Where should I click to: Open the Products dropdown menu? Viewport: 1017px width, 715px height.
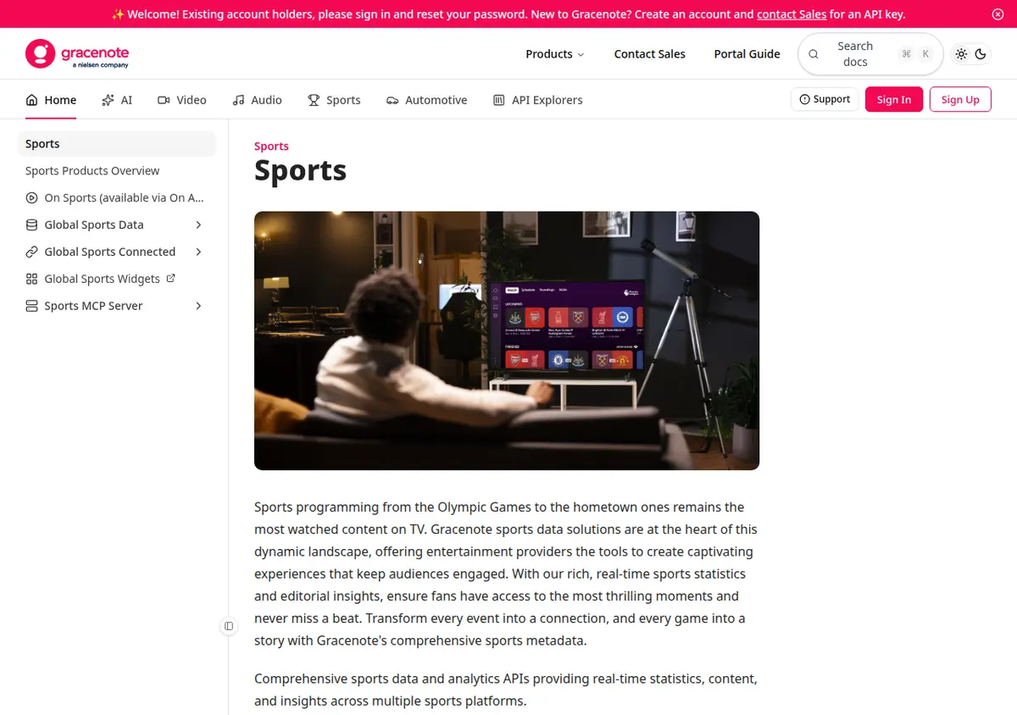click(555, 54)
